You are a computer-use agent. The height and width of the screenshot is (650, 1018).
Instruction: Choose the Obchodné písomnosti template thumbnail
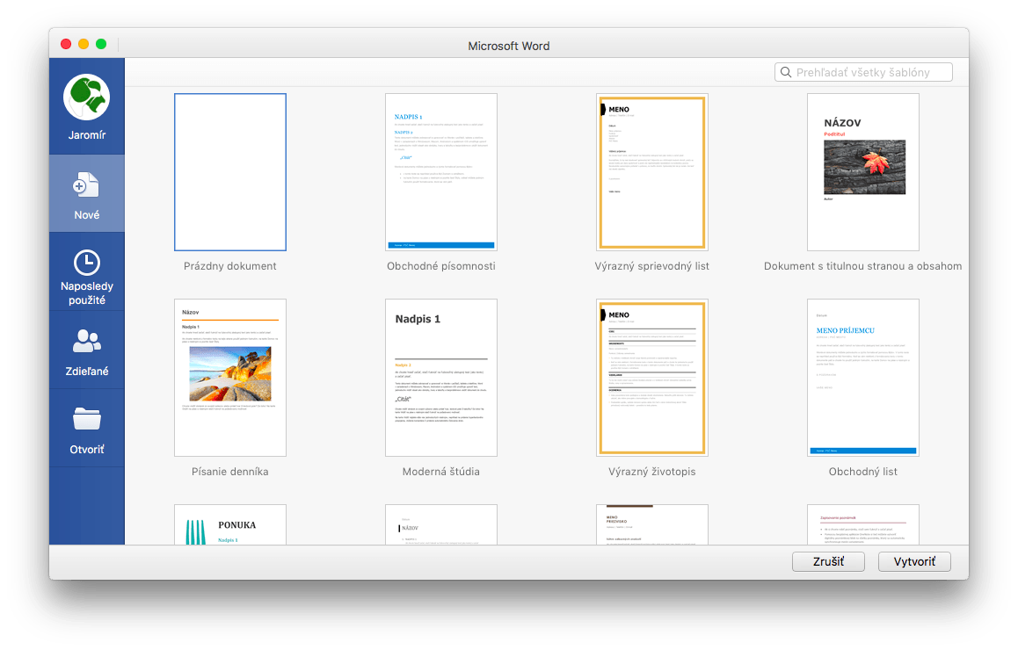[440, 172]
